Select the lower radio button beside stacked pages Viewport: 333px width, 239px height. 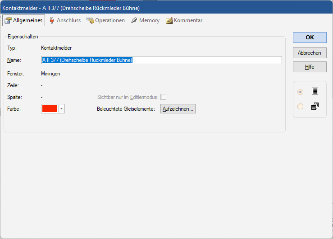point(301,107)
